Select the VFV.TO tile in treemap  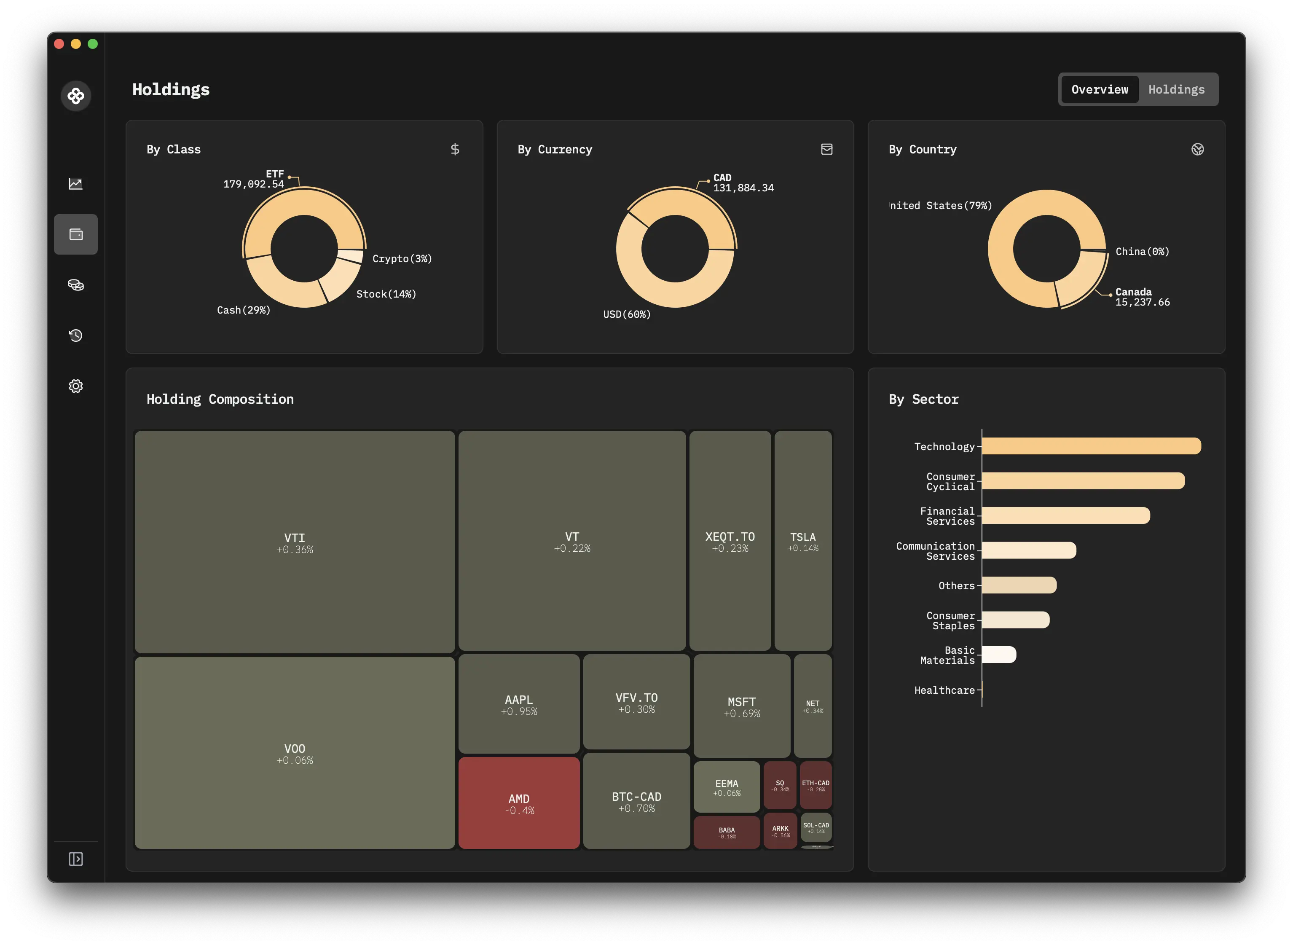[636, 702]
